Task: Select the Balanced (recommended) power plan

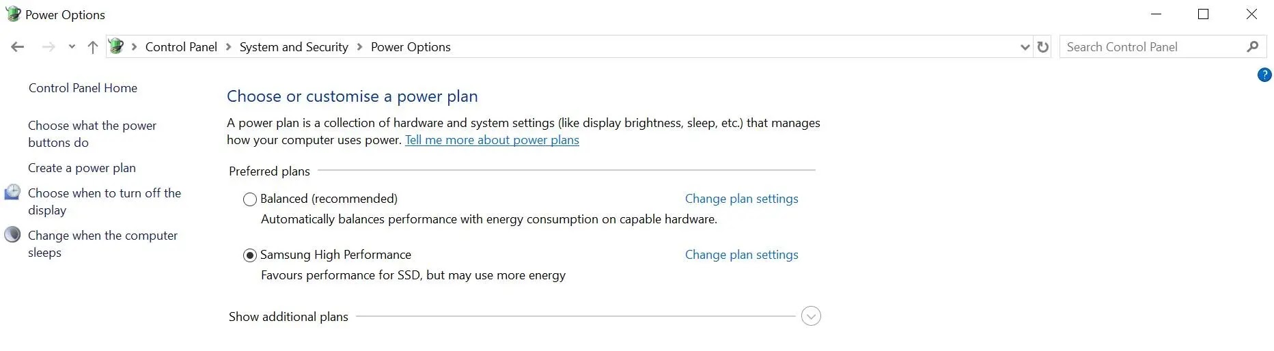Action: pyautogui.click(x=250, y=199)
